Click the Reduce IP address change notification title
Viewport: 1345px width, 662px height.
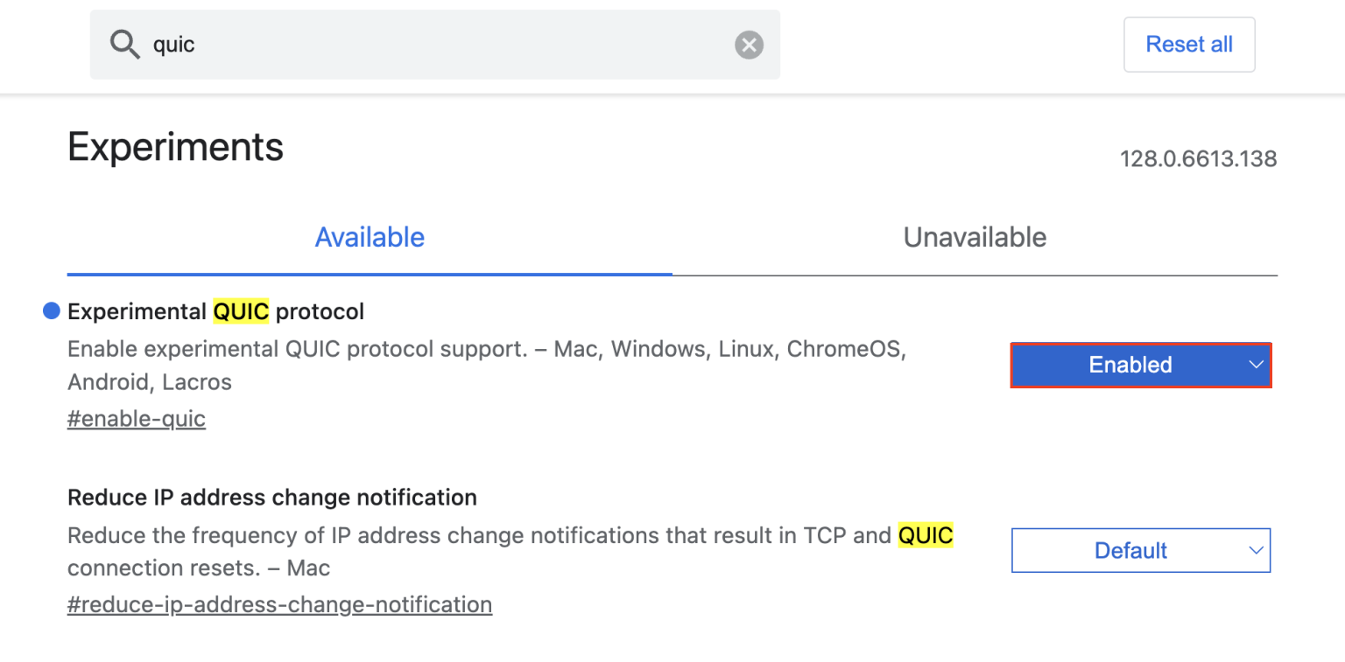271,497
